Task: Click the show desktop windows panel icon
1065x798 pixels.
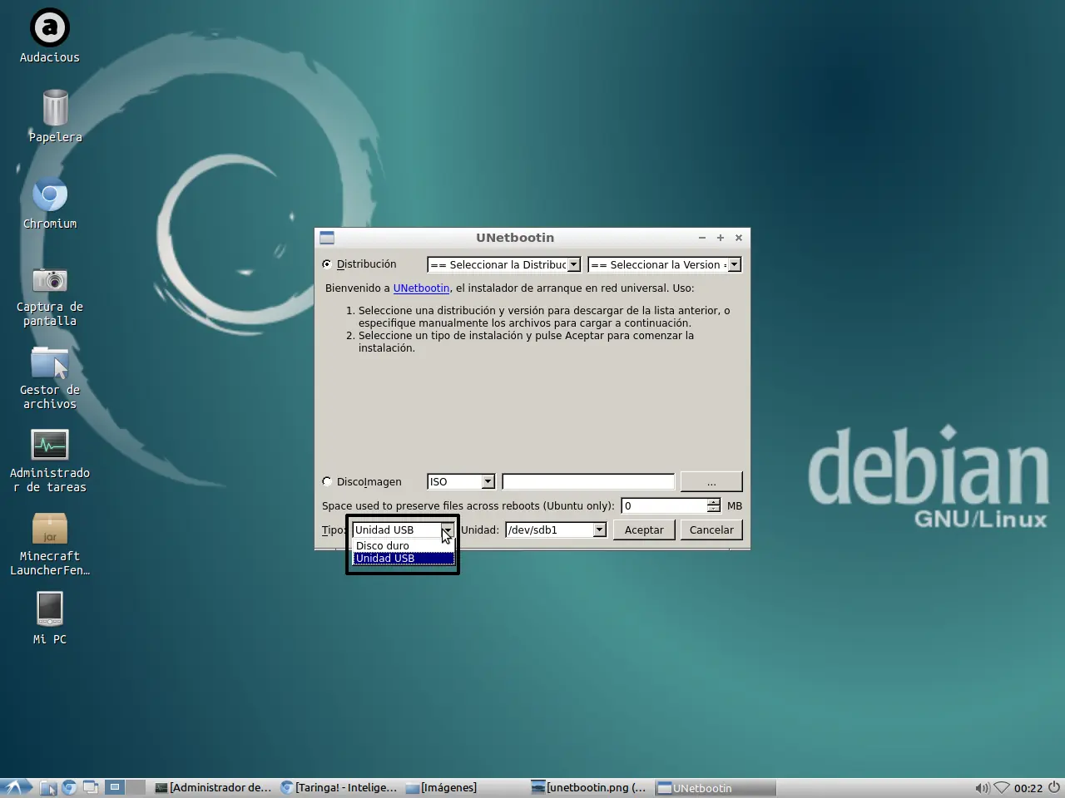Action: pyautogui.click(x=91, y=787)
